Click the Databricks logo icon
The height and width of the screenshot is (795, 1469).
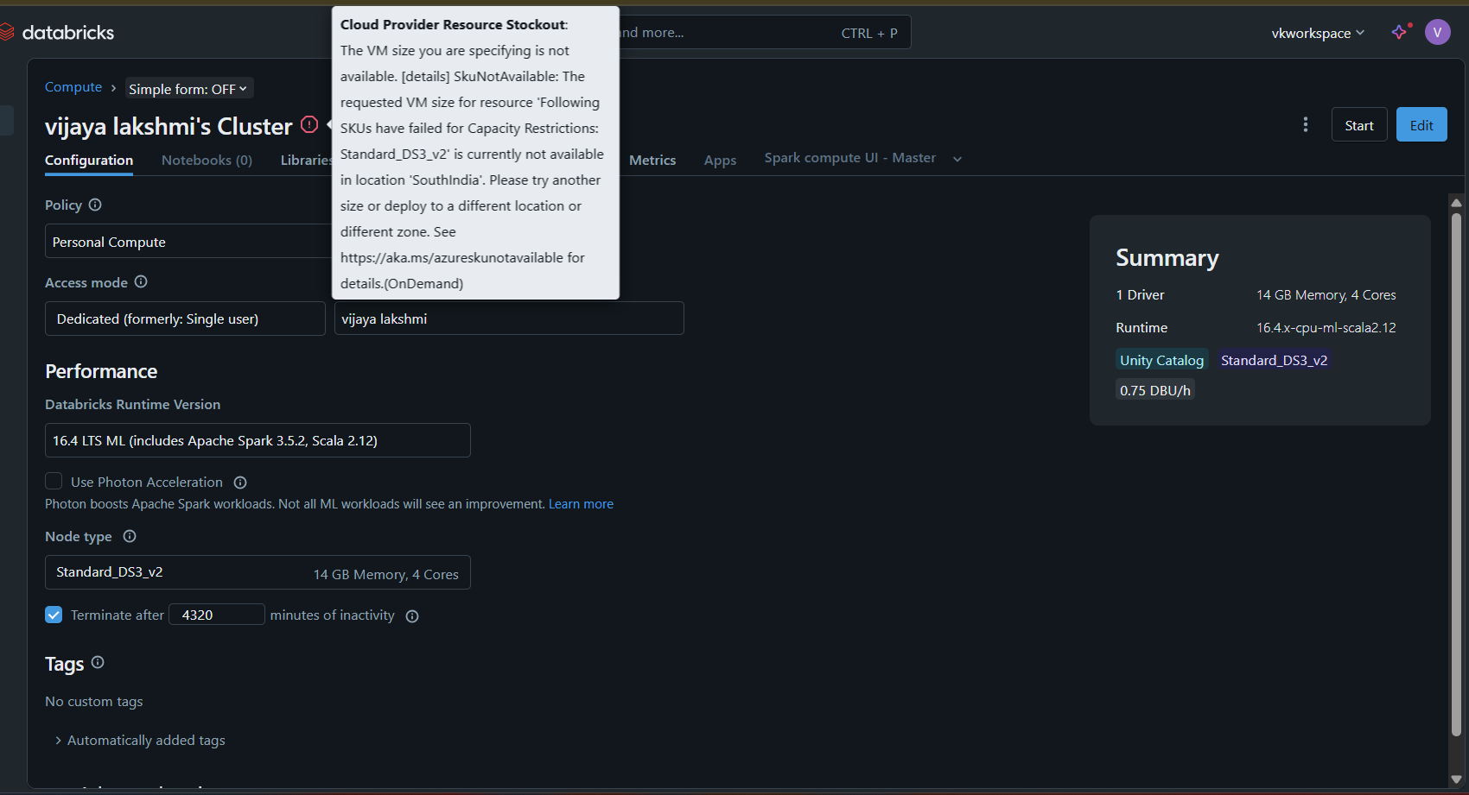tap(7, 33)
